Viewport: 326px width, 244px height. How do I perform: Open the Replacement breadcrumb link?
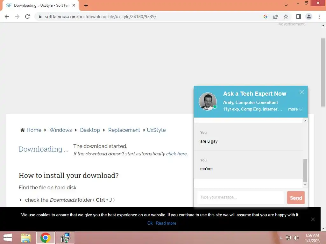pos(124,130)
